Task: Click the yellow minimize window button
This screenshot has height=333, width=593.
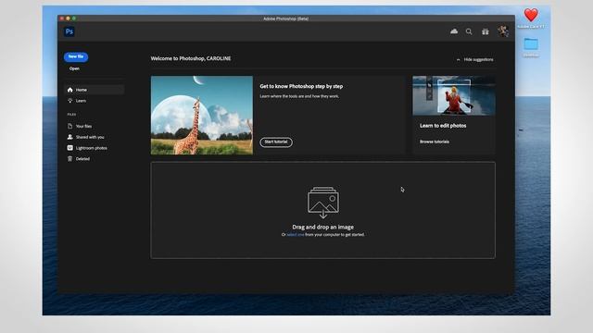Action: 68,18
